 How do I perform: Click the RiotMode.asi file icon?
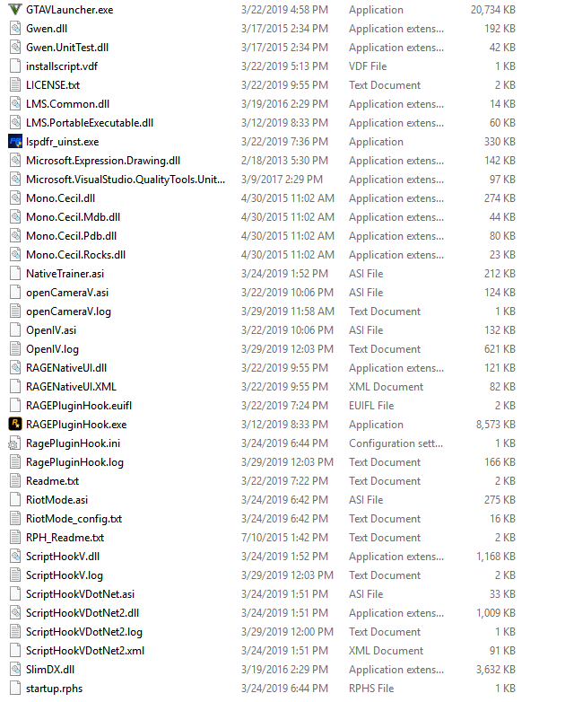(15, 500)
